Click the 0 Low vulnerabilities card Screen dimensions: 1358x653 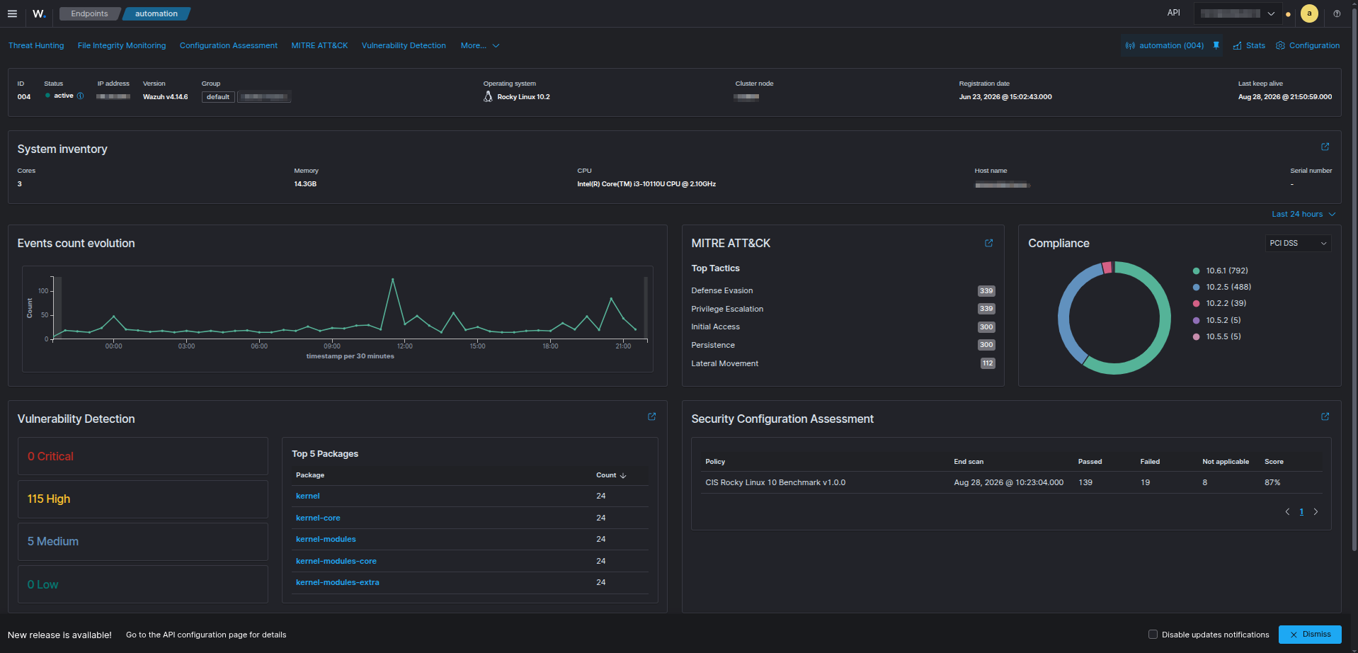pyautogui.click(x=143, y=584)
